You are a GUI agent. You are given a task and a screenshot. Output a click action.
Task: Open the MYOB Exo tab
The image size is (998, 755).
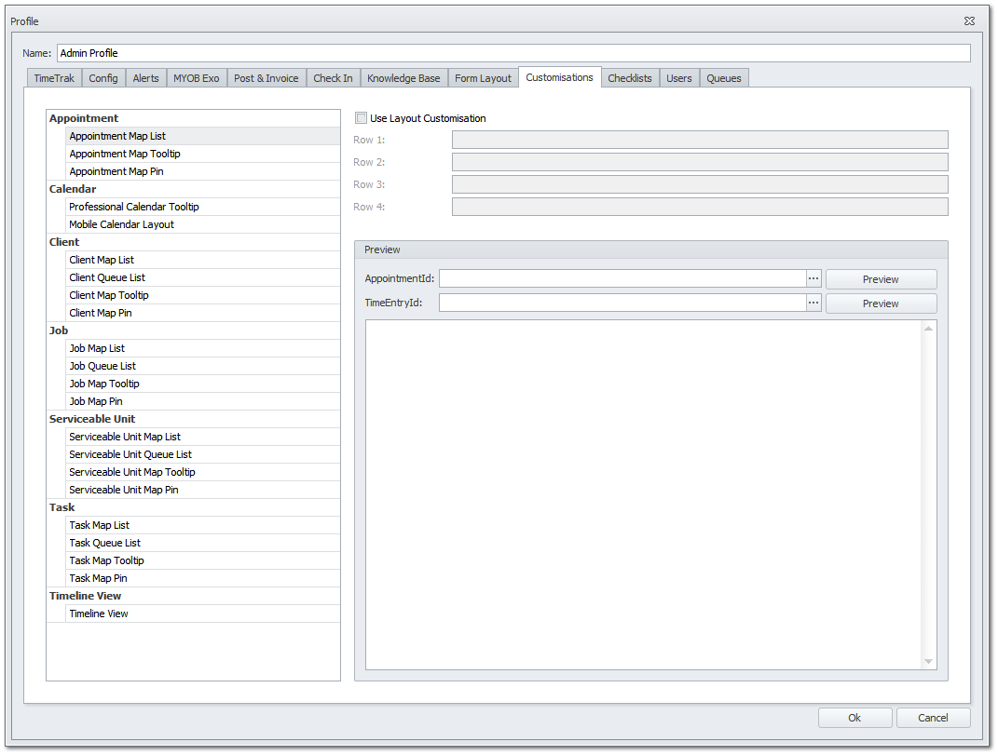196,77
